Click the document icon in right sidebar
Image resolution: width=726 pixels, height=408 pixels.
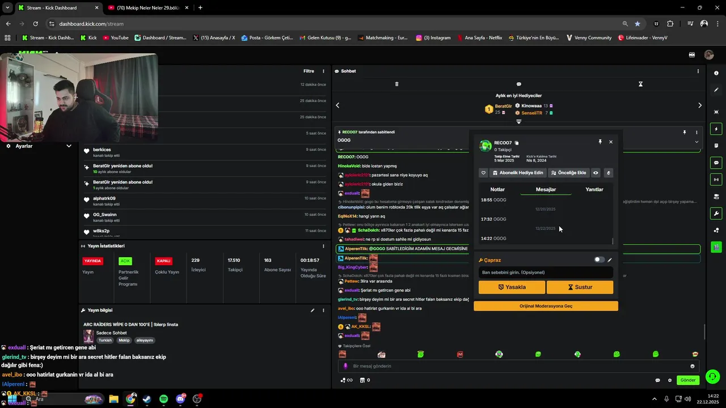[x=716, y=146]
